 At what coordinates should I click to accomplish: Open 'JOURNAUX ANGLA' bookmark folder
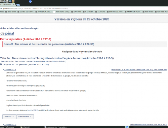pyautogui.click(x=43, y=12)
